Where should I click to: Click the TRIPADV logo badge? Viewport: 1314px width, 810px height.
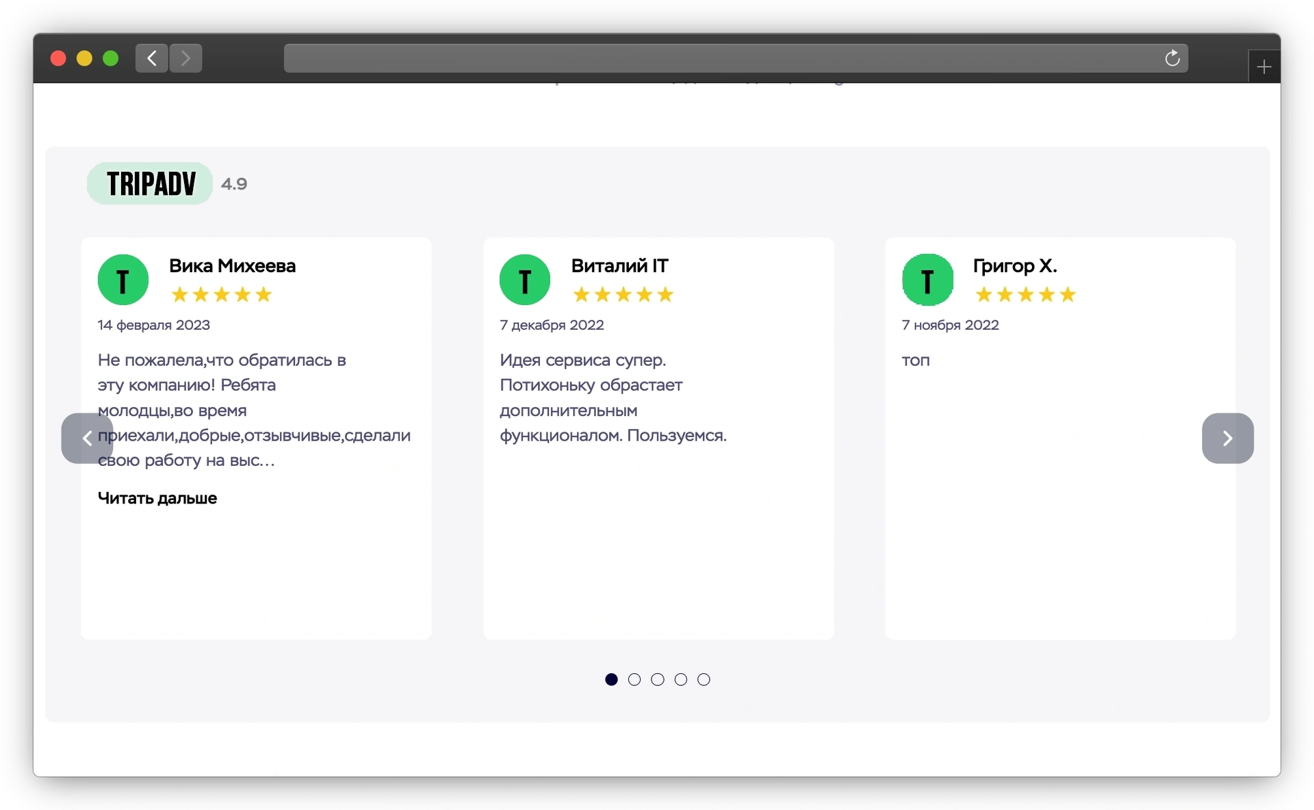[150, 183]
